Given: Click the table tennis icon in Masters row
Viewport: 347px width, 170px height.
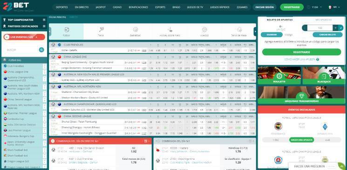Looking at the screenshot, I should (x=158, y=150).
